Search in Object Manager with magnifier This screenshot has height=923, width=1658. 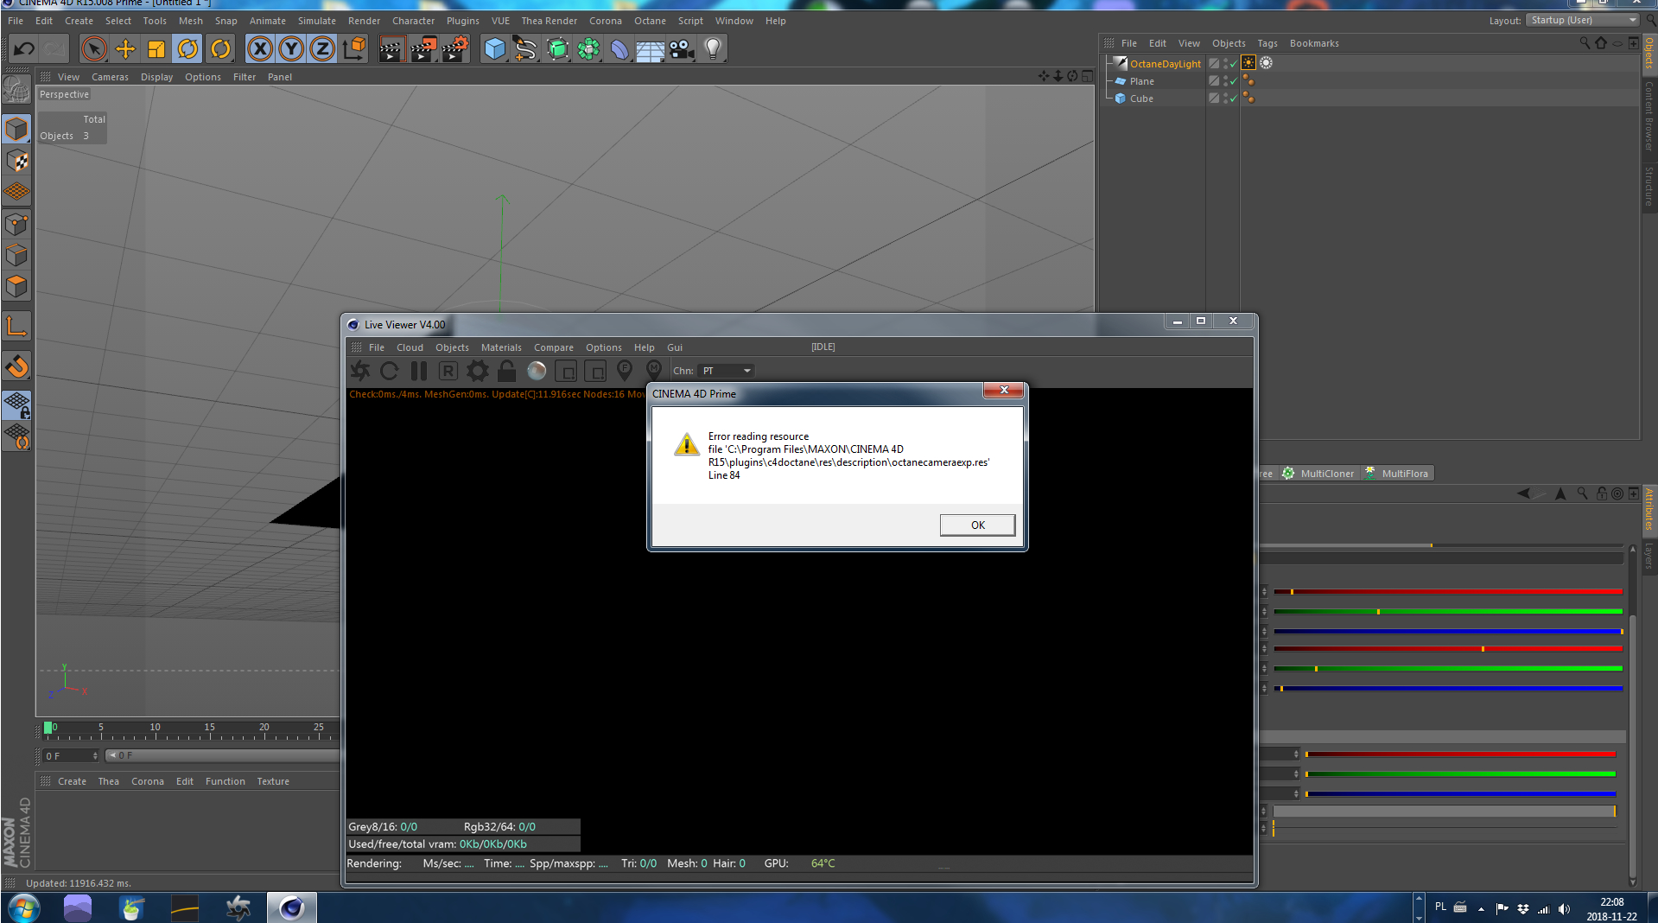(x=1585, y=42)
